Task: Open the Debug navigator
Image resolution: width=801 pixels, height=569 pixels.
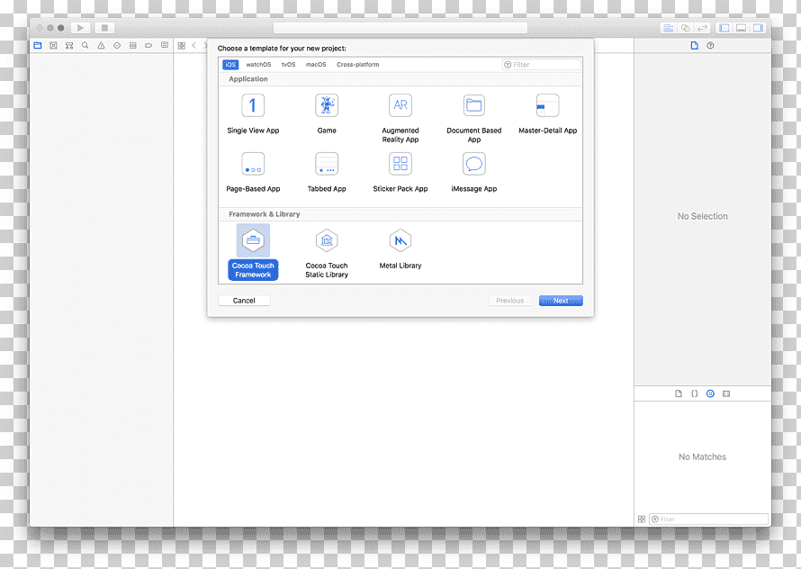Action: coord(133,46)
